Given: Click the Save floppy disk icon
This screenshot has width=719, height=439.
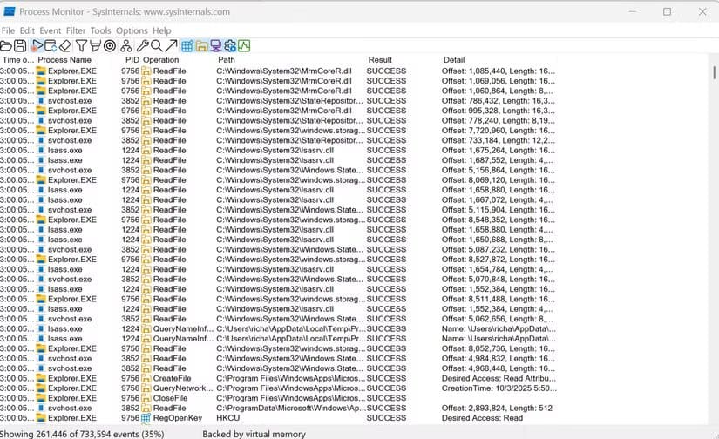Looking at the screenshot, I should [x=19, y=45].
